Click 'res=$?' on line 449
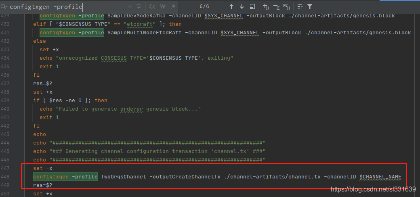 pos(43,185)
